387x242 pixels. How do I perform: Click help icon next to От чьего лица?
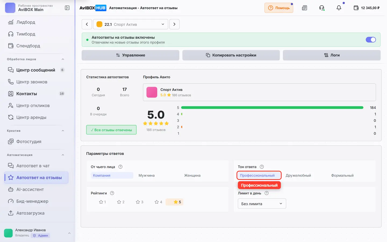tap(120, 167)
